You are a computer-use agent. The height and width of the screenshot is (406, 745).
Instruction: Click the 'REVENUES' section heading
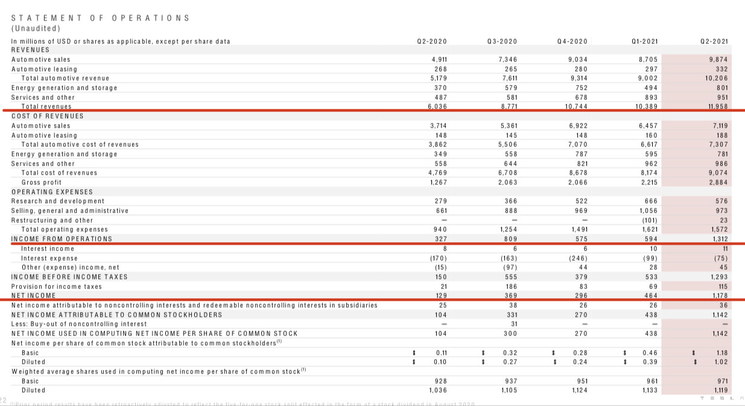point(31,50)
